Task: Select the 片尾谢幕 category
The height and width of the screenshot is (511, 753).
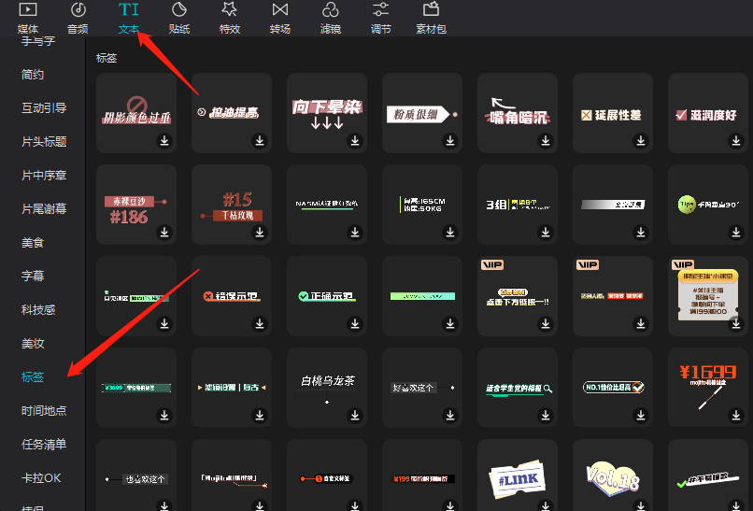Action: coord(44,209)
